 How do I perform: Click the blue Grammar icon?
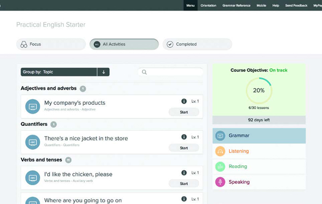[220, 136]
